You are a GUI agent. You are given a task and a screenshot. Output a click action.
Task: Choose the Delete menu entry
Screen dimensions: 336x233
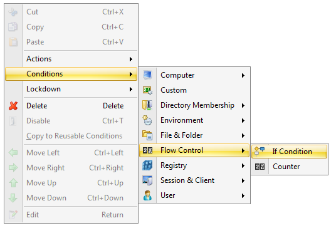point(71,106)
